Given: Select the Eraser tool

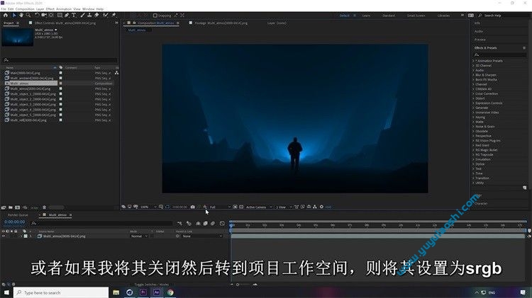Looking at the screenshot, I should pos(96,16).
